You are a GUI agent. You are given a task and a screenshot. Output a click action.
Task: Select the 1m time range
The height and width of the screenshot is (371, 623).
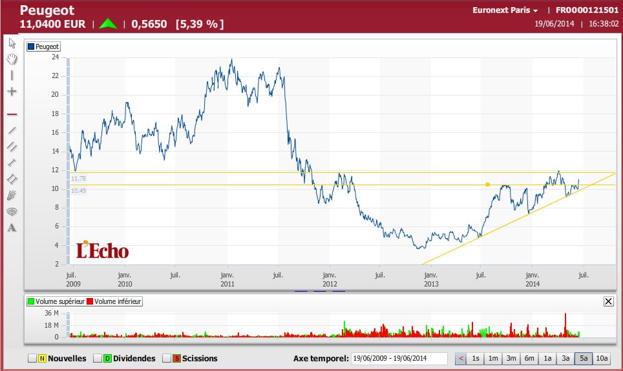point(493,358)
